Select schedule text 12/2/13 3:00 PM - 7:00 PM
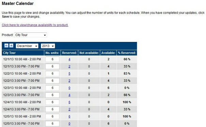 [21, 81]
